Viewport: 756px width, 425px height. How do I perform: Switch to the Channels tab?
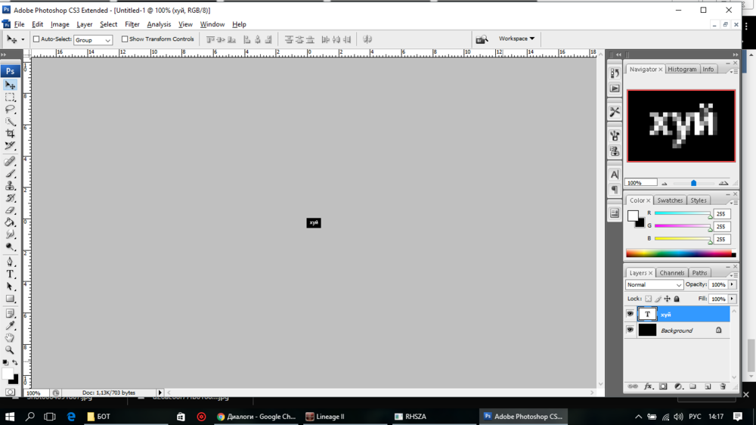[x=671, y=273]
